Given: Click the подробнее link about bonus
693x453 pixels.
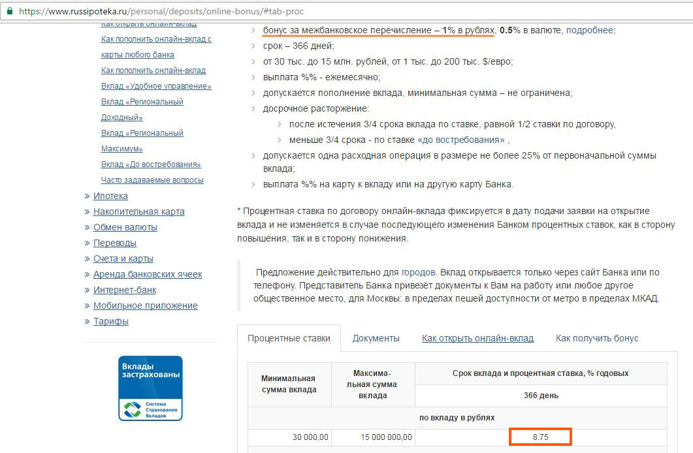Looking at the screenshot, I should click(589, 30).
